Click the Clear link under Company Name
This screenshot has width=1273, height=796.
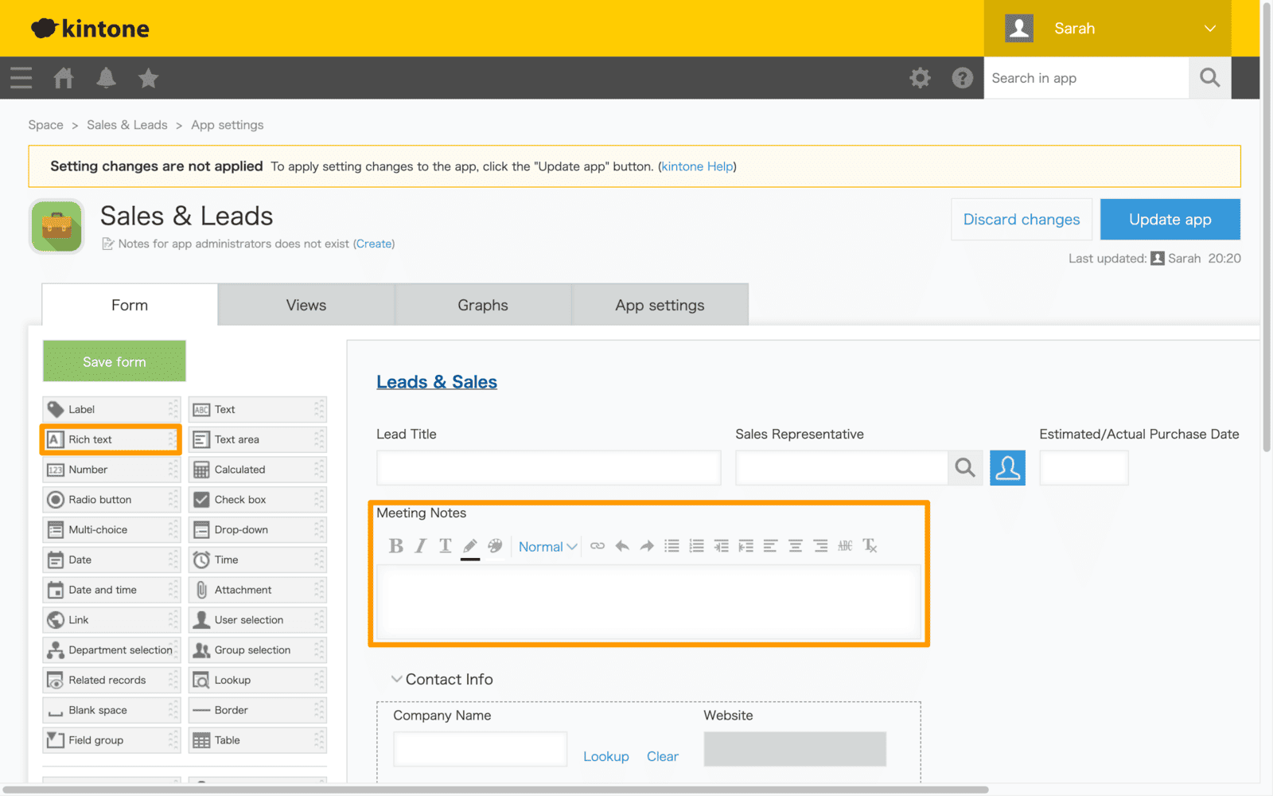point(663,756)
